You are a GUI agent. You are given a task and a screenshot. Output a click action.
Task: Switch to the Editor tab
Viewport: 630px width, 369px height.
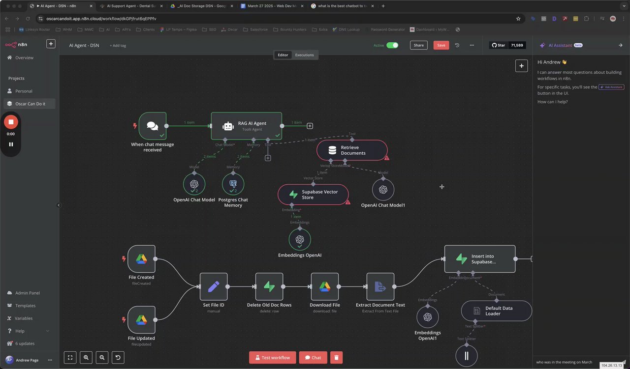pos(283,55)
